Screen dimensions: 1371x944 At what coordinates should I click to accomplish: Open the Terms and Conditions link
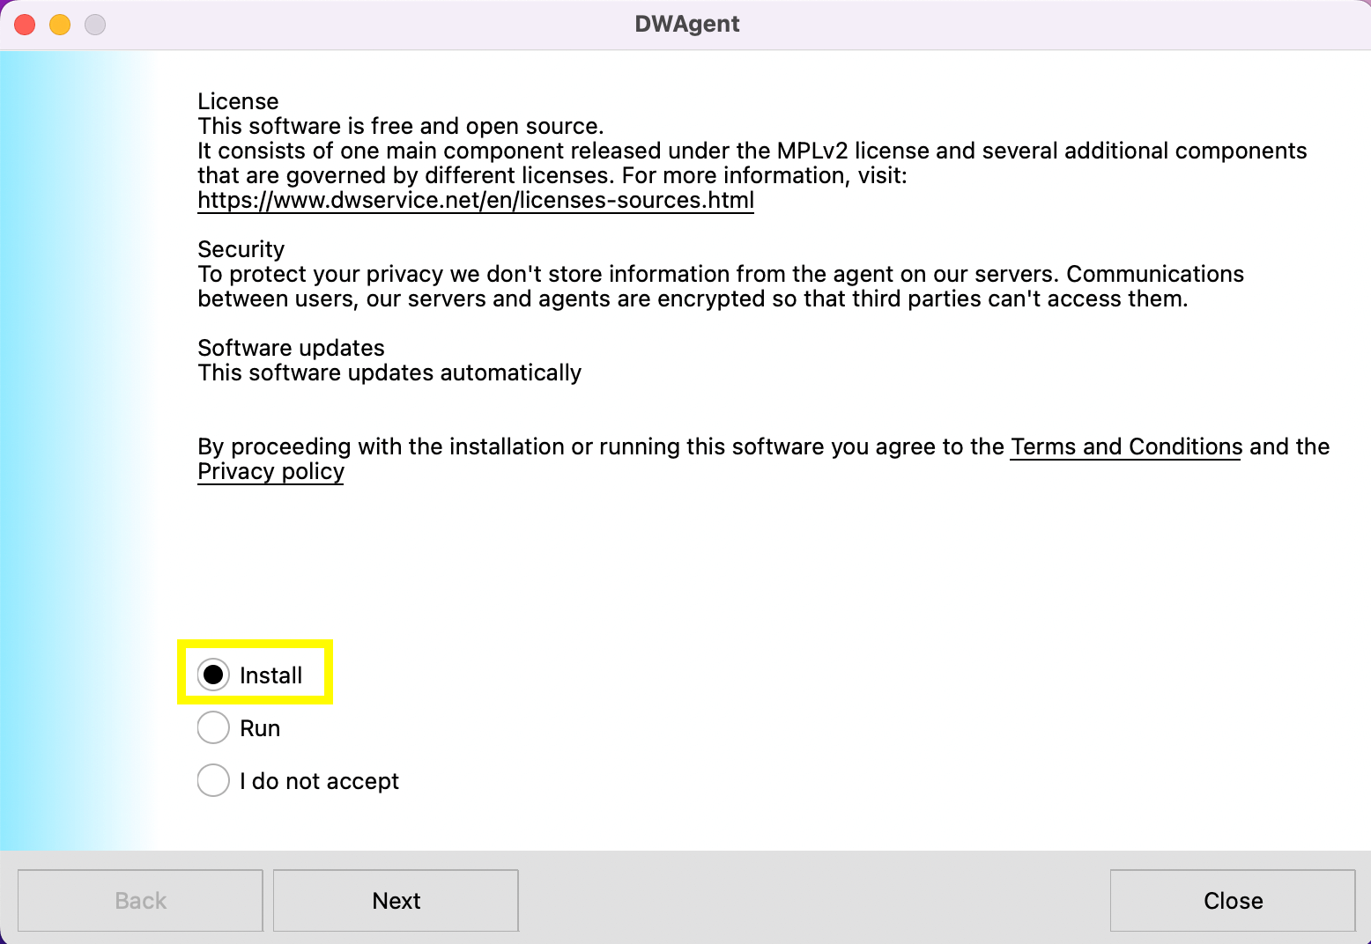pos(1125,447)
